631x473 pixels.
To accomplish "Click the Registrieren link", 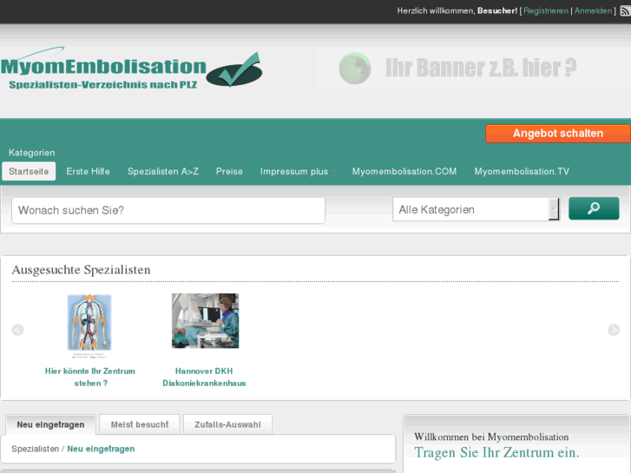I will tap(546, 11).
